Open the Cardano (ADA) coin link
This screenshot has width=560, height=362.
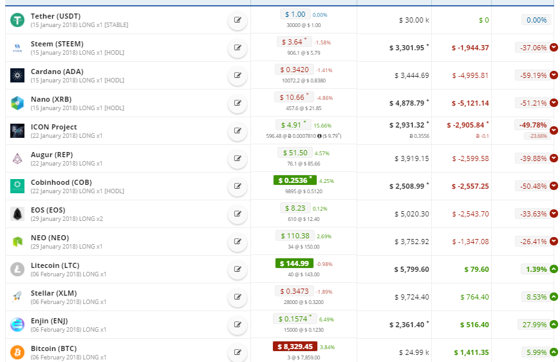pos(57,71)
